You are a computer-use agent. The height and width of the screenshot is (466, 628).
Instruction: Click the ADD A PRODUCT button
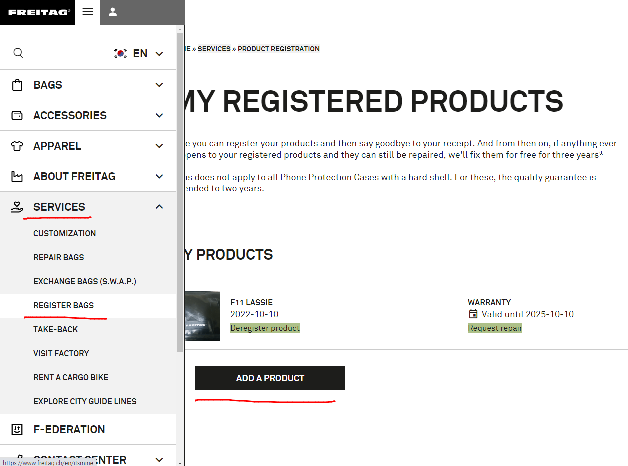(270, 378)
